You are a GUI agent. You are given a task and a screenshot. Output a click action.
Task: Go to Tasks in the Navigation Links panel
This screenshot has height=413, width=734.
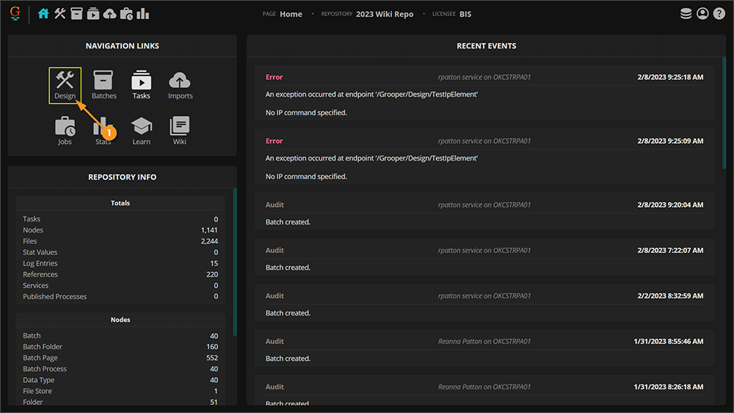click(x=141, y=85)
